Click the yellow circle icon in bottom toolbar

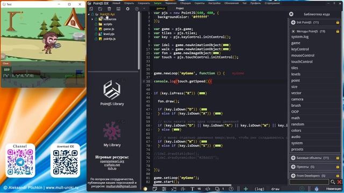(145, 189)
